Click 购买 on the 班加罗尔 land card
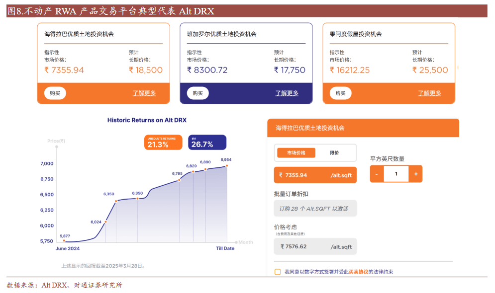The width and height of the screenshot is (495, 293). point(198,93)
